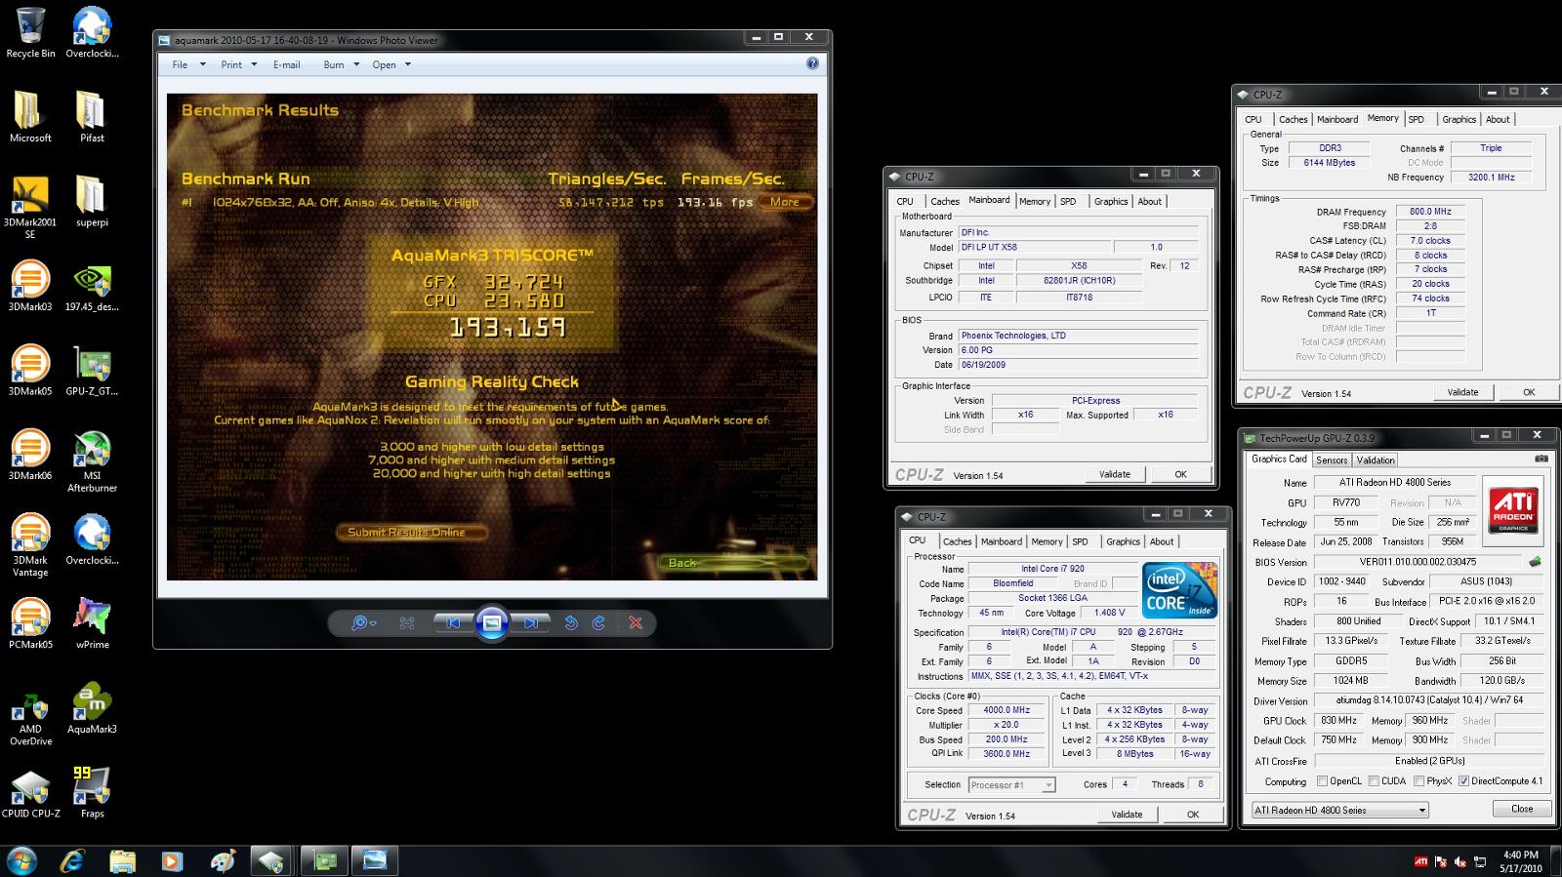Open Windows Explorer from the taskbar
1562x877 pixels.
click(x=122, y=860)
